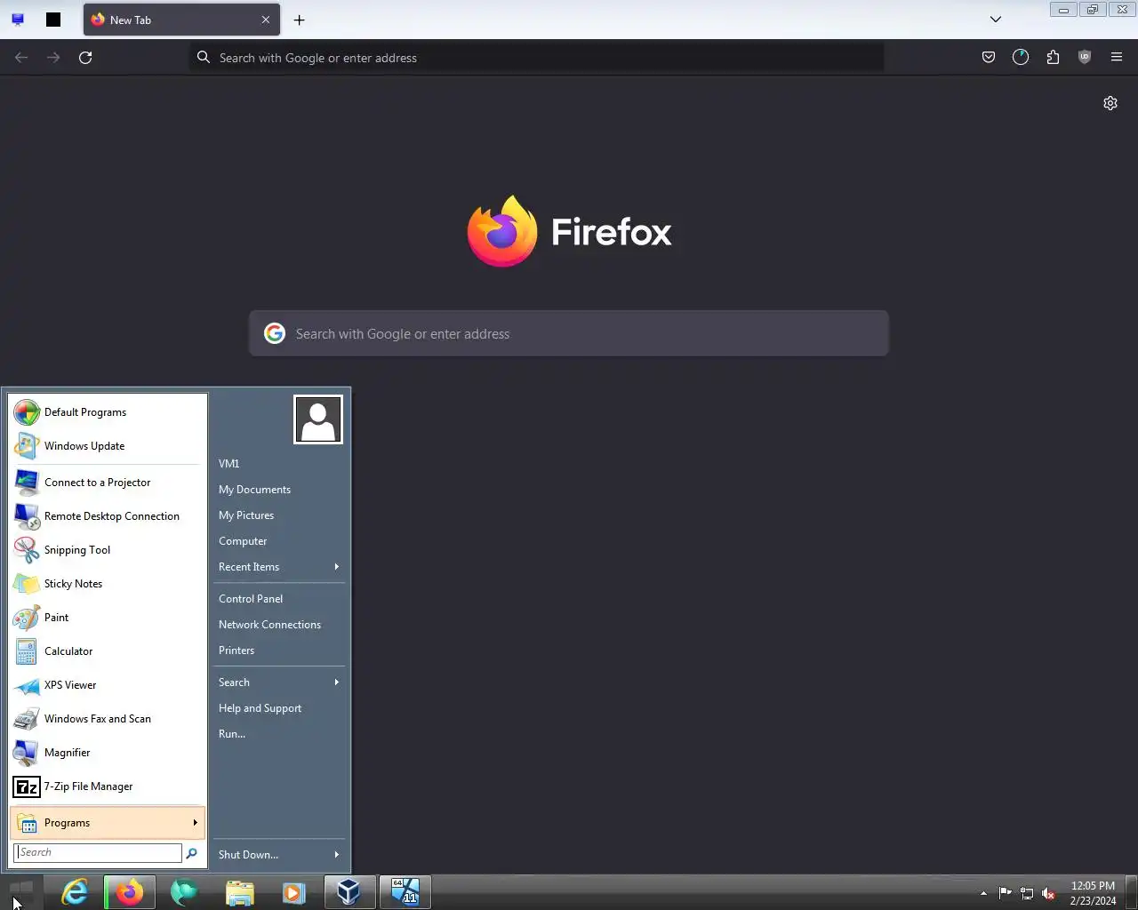Image resolution: width=1138 pixels, height=910 pixels.
Task: Open the uBlock Origin shield icon
Action: tap(1084, 58)
